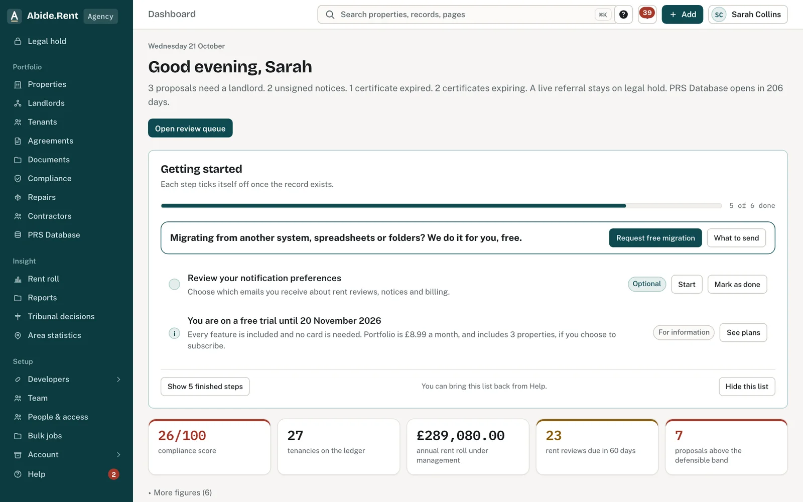Open the 23 rent reviews due card

pyautogui.click(x=597, y=447)
